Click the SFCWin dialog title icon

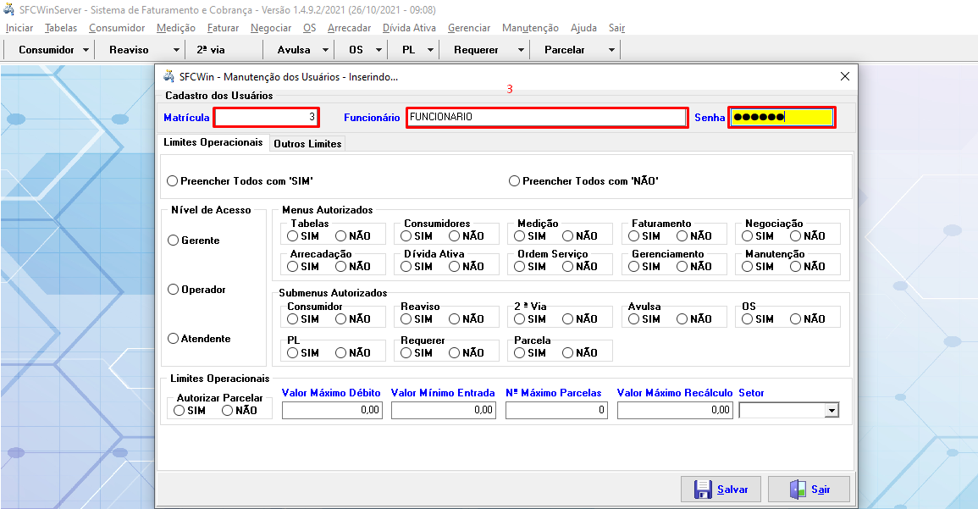pyautogui.click(x=169, y=76)
